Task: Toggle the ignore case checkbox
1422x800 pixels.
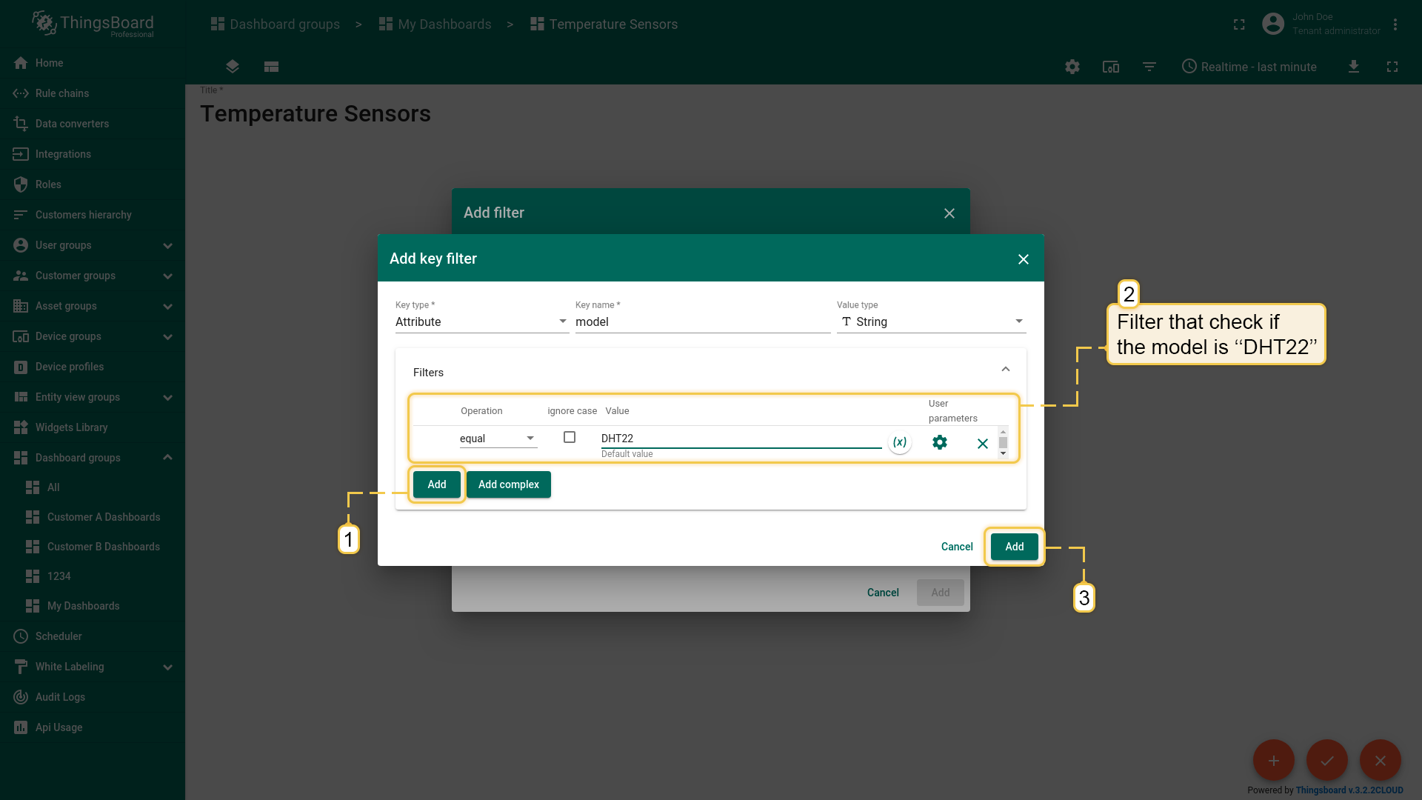Action: click(x=569, y=437)
